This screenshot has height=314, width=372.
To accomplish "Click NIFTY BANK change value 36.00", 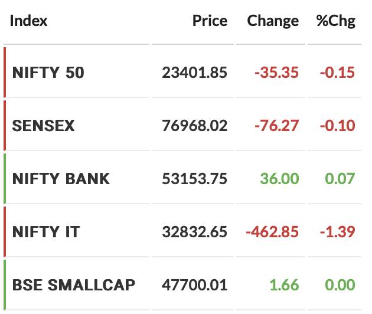I will coord(279,179).
